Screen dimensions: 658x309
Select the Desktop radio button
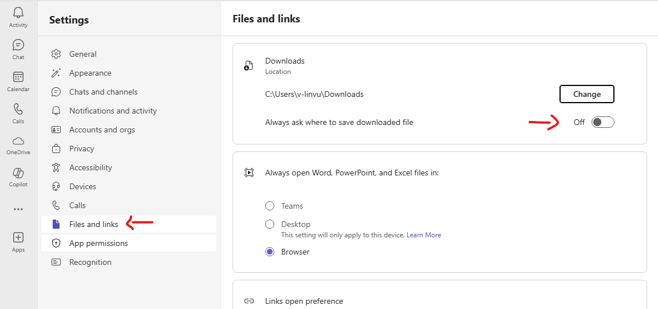click(270, 224)
